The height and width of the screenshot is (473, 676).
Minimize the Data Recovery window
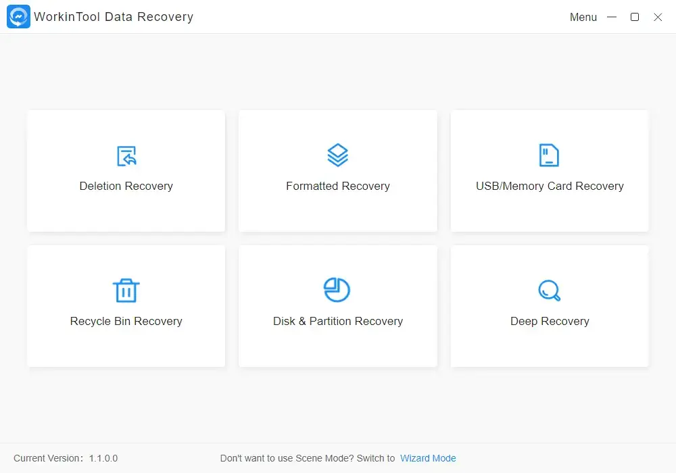tap(612, 17)
